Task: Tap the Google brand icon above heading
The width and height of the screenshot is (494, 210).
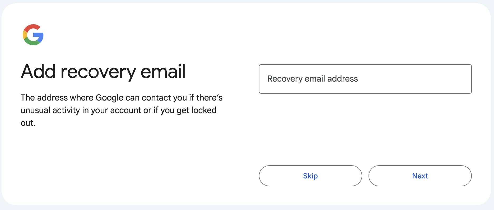Action: pos(33,35)
